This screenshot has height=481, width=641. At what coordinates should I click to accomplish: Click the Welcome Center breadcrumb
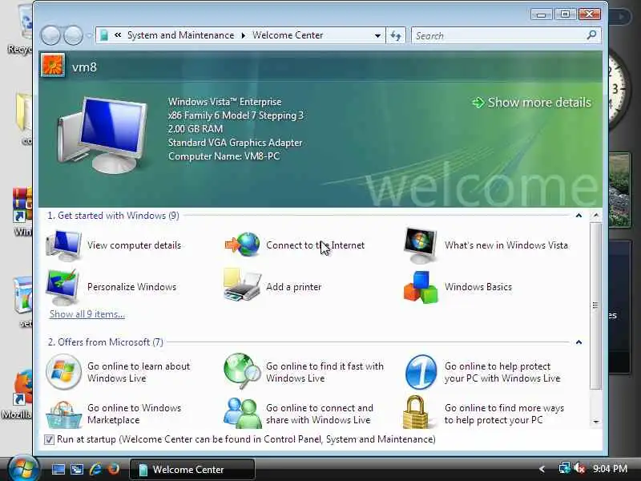(288, 35)
